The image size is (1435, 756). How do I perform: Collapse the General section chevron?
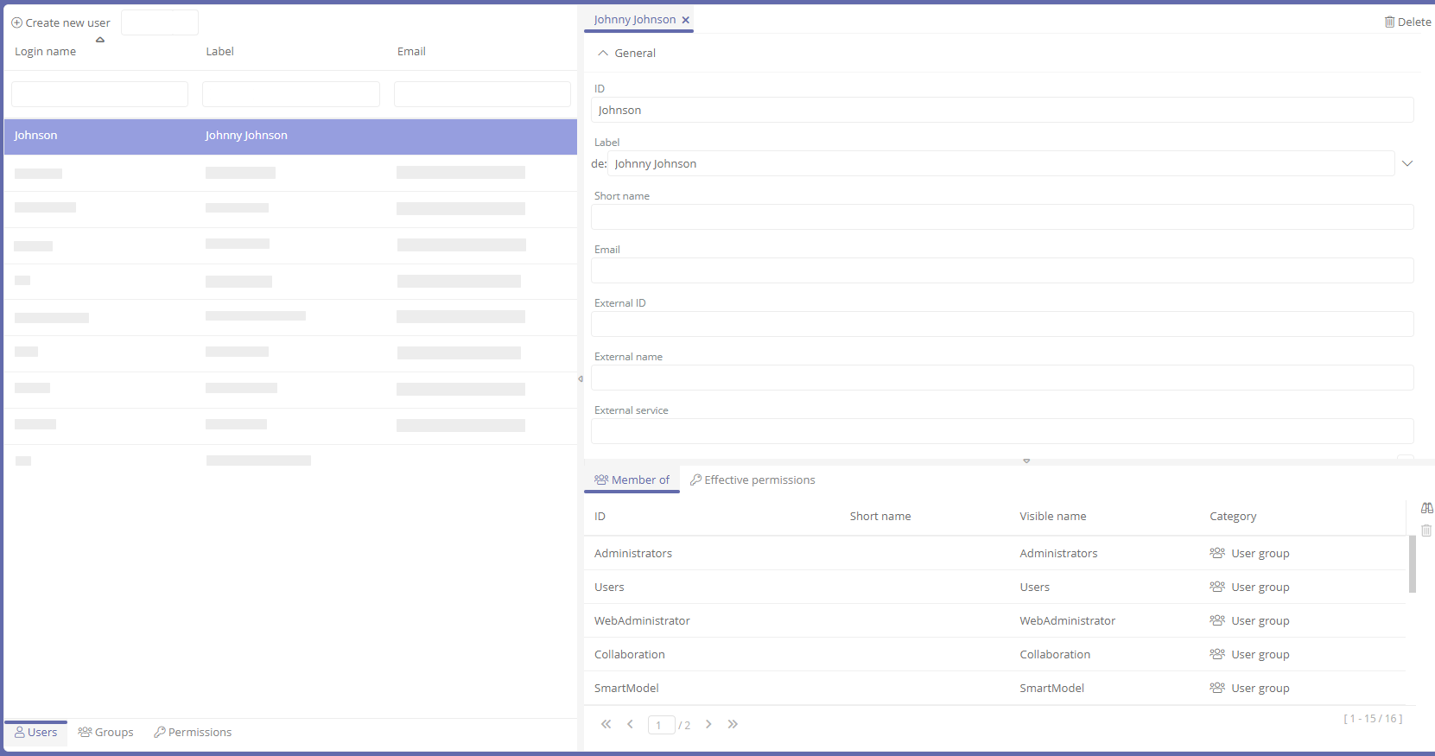coord(603,54)
